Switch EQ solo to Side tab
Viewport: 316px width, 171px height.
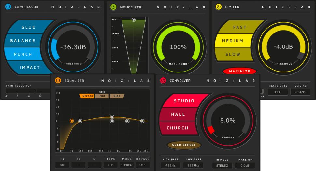[x=117, y=96]
